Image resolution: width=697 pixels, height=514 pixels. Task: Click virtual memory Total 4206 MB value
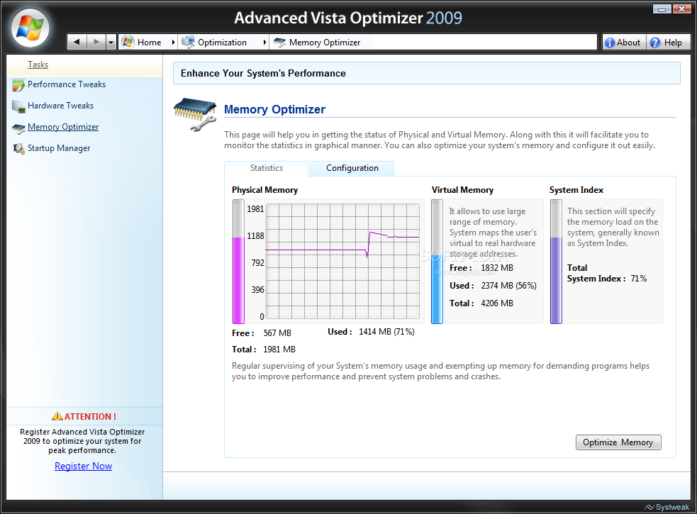pyautogui.click(x=497, y=303)
